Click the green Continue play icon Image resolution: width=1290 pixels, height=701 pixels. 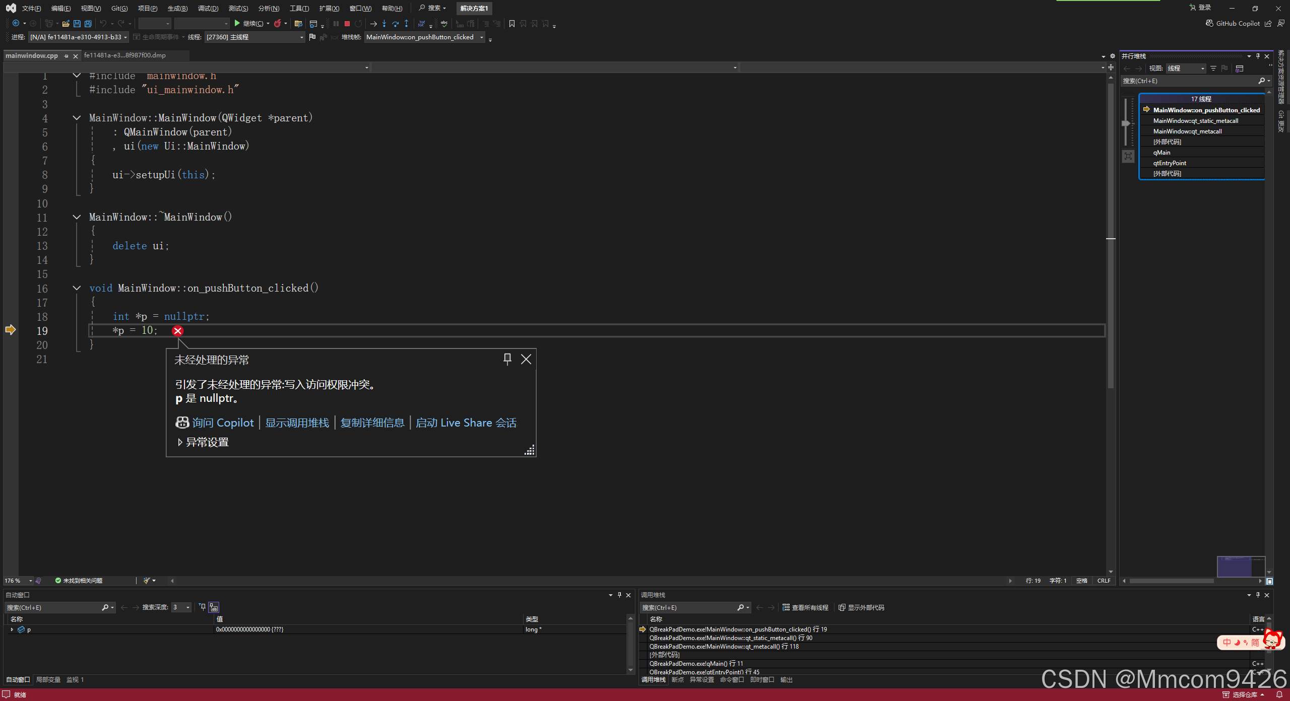[x=237, y=23]
